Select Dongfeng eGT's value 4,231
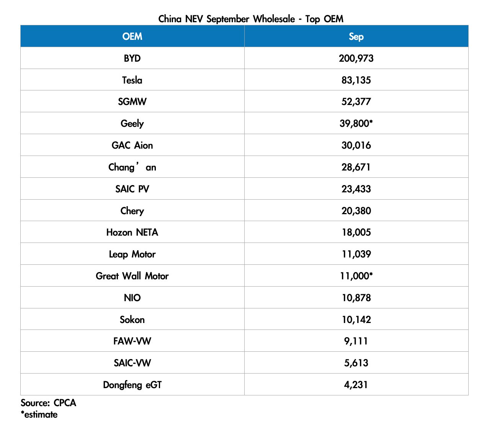This screenshot has width=484, height=423. pos(356,385)
